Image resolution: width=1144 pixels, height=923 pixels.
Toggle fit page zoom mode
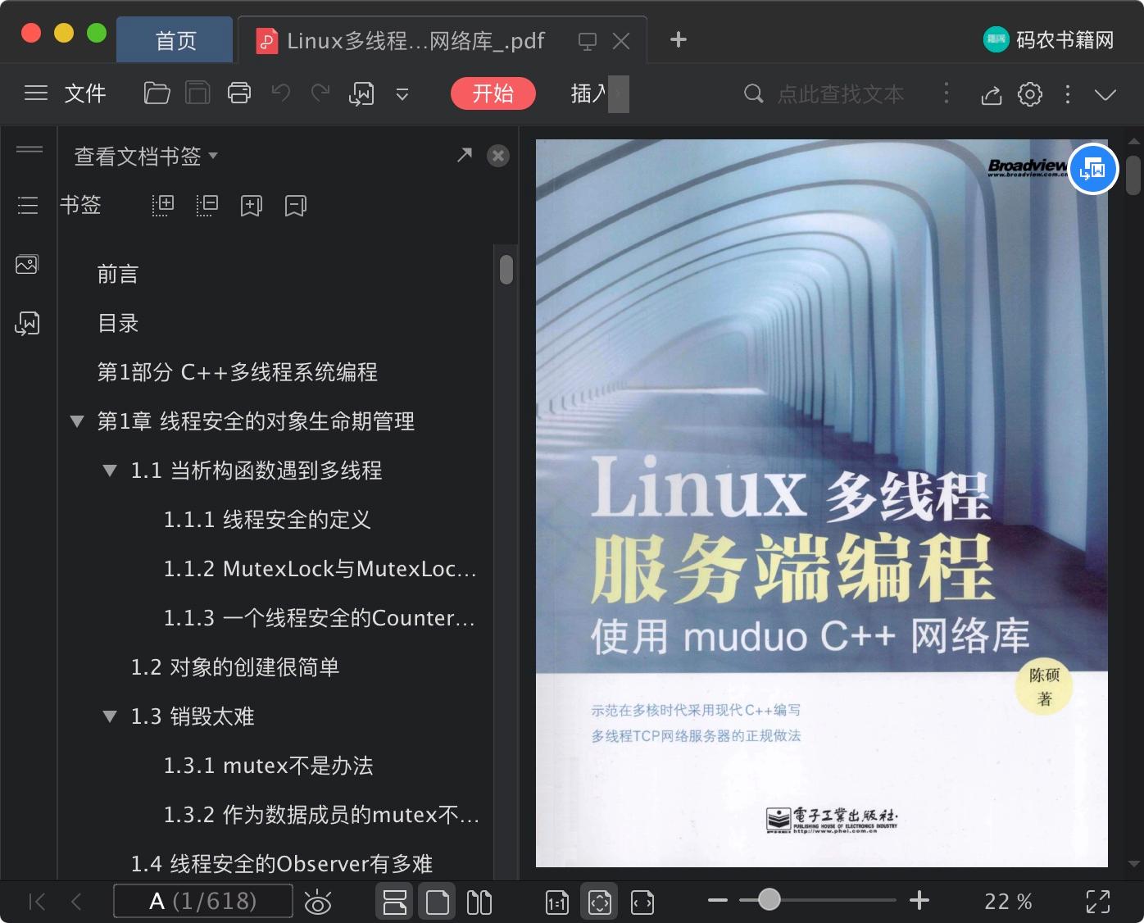pyautogui.click(x=600, y=902)
